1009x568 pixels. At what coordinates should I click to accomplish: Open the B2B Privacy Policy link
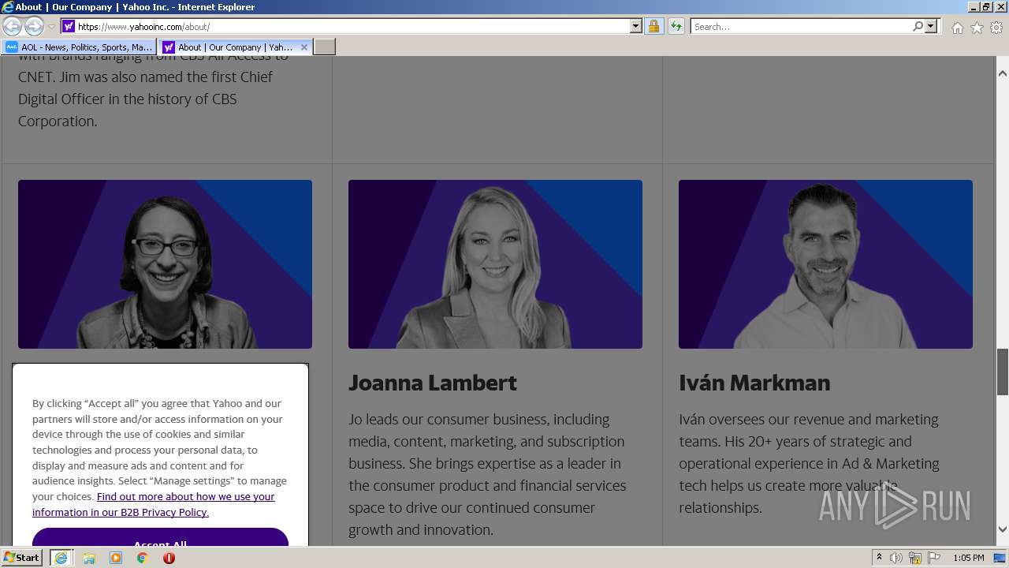pyautogui.click(x=154, y=504)
